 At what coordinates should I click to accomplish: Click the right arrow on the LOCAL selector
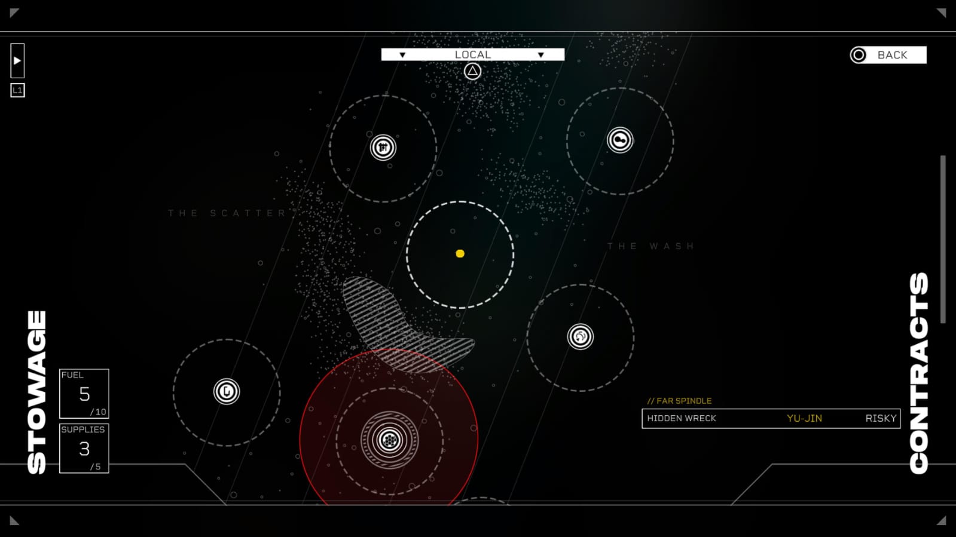540,55
